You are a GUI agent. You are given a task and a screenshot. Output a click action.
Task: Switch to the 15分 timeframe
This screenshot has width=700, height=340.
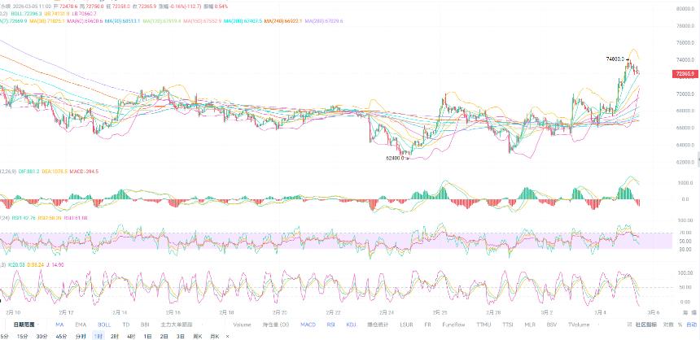22,336
